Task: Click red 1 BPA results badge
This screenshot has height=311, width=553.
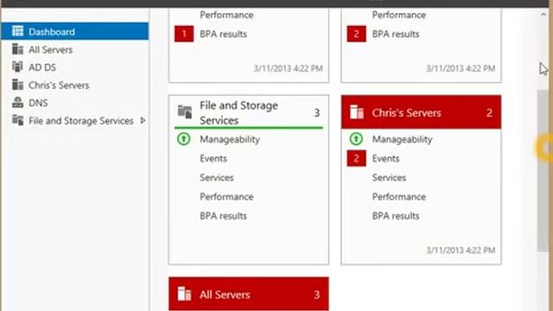Action: (x=184, y=35)
